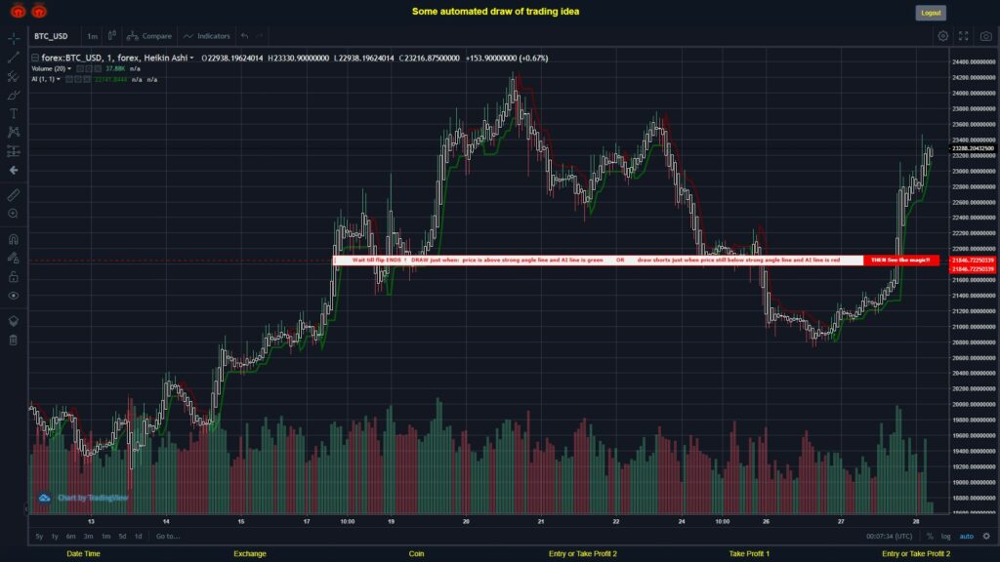Click the Exchange column header
This screenshot has width=1000, height=562.
click(249, 554)
